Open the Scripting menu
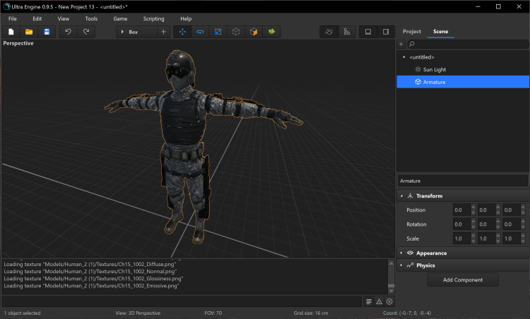The width and height of the screenshot is (530, 319). tap(153, 18)
